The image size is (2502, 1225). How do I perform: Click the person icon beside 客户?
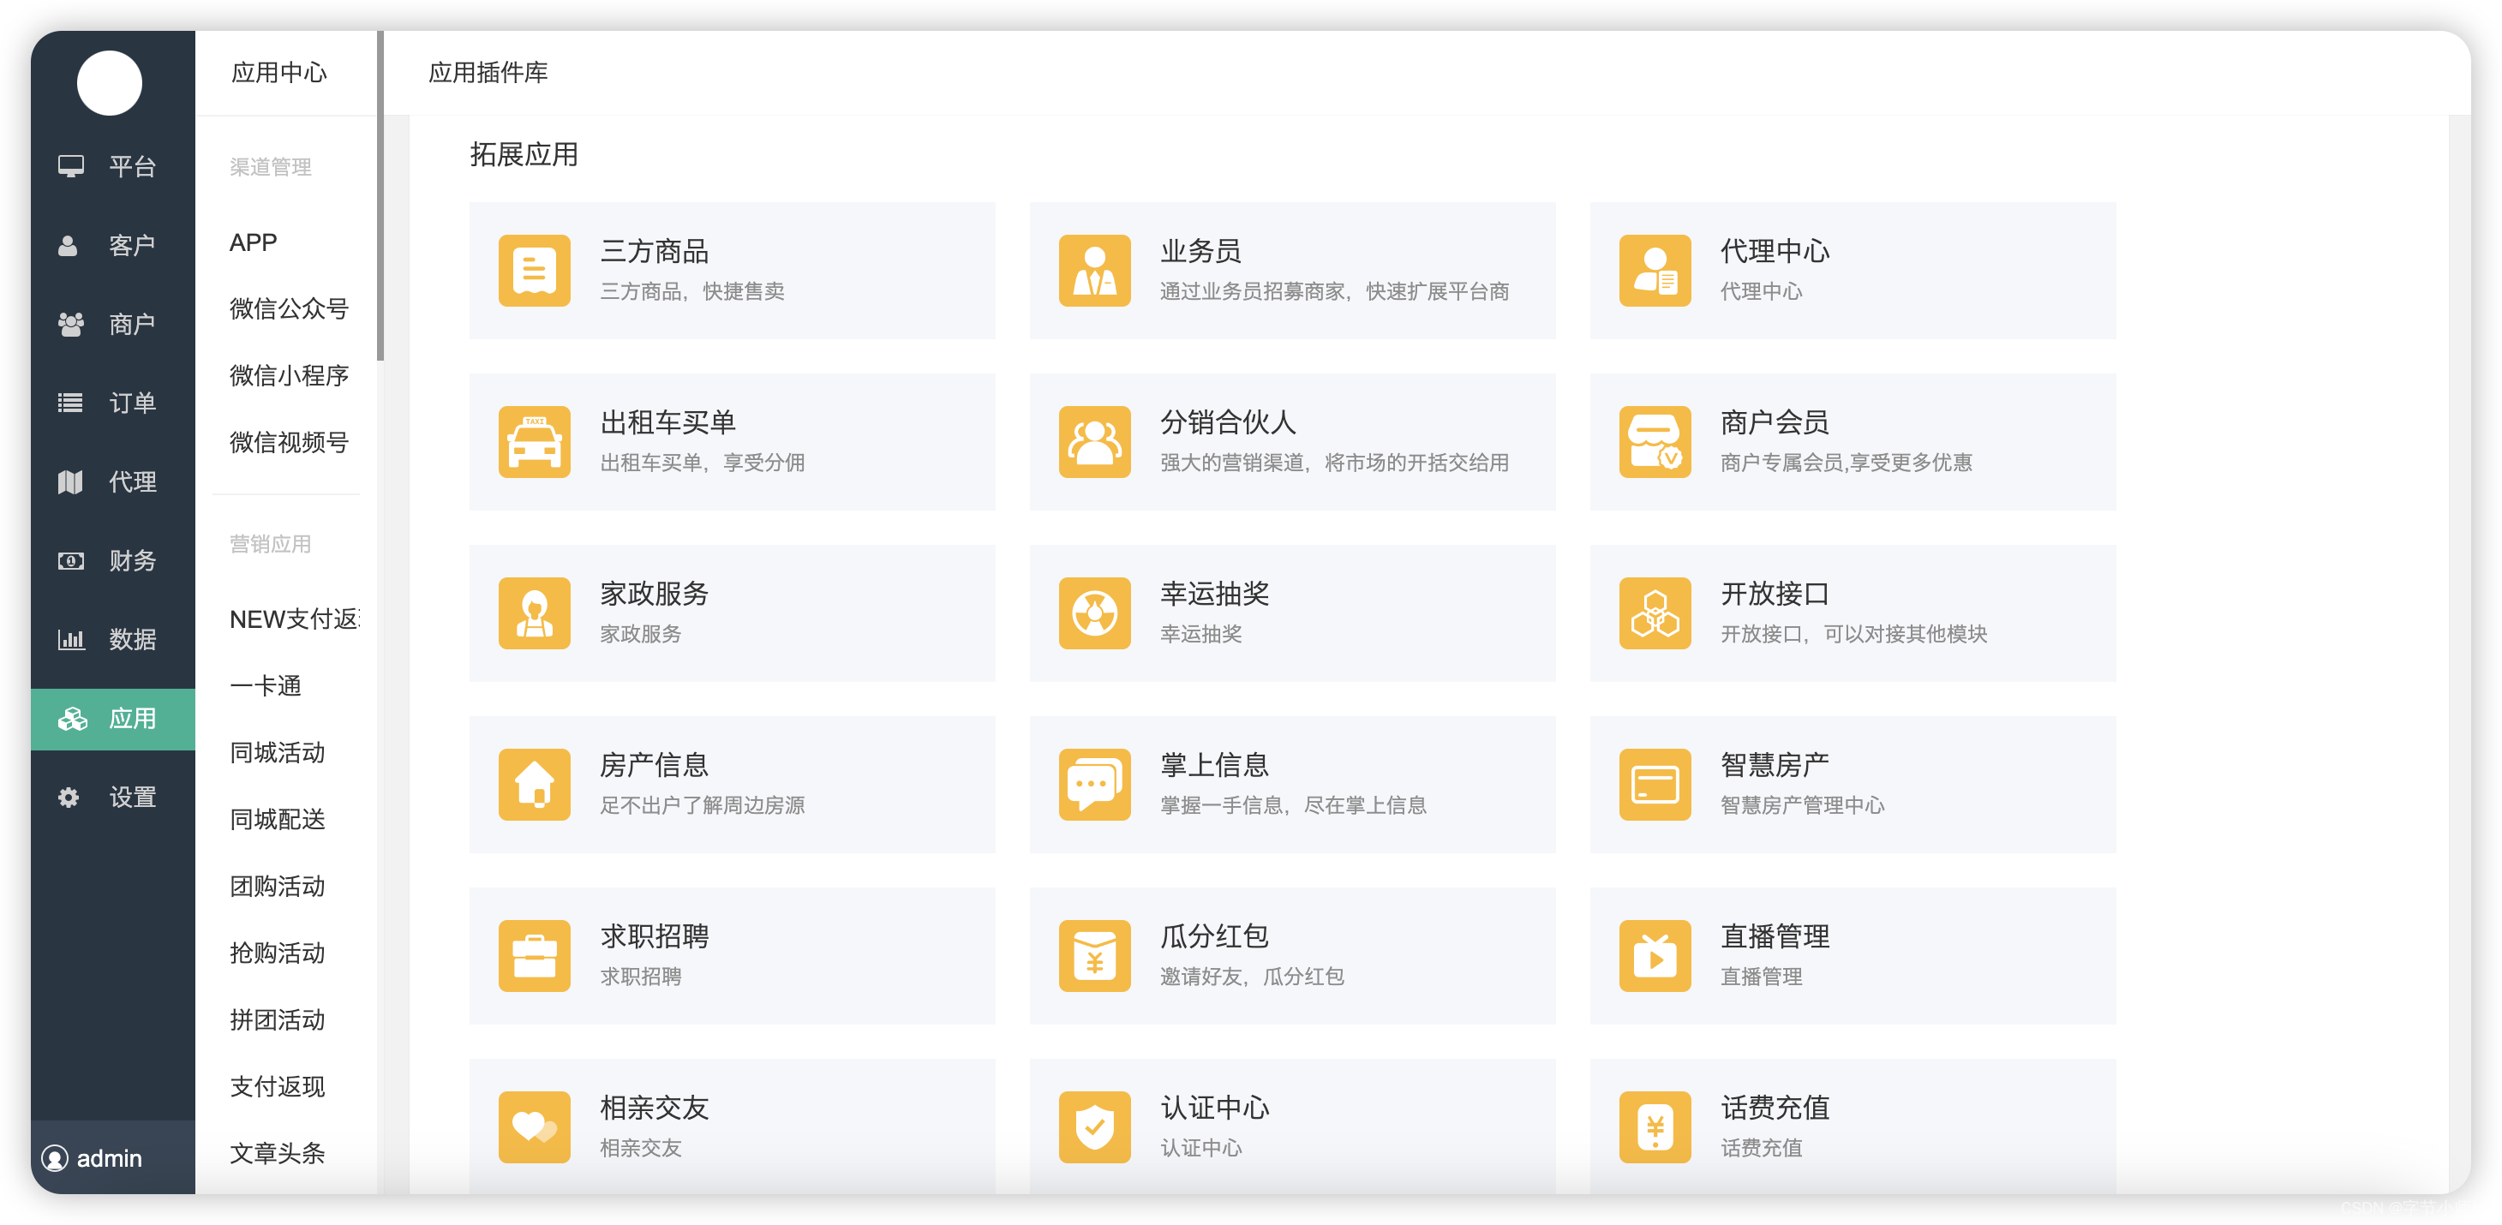coord(68,246)
